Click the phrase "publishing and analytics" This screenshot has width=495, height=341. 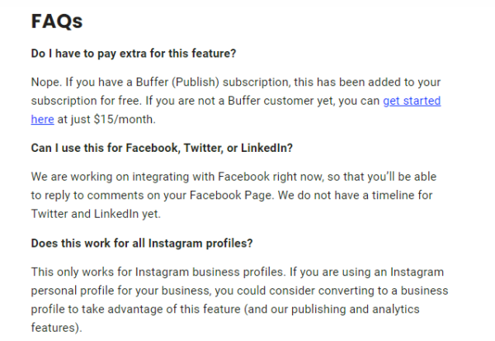click(x=355, y=309)
